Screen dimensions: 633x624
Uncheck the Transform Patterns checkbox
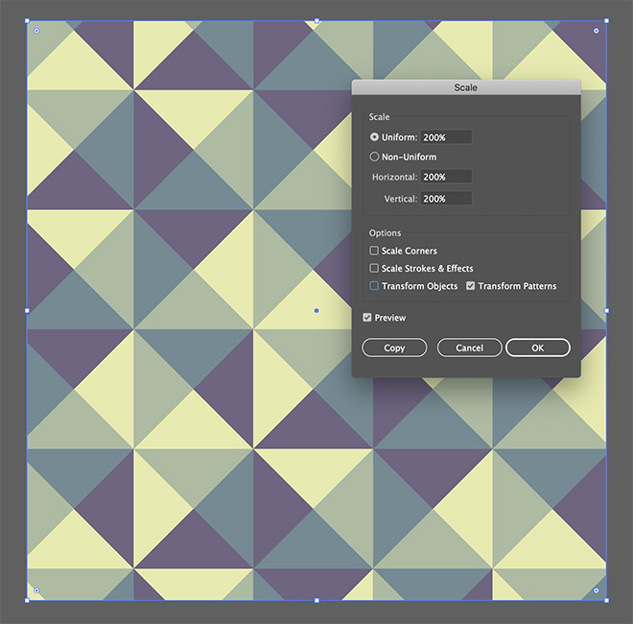click(471, 286)
